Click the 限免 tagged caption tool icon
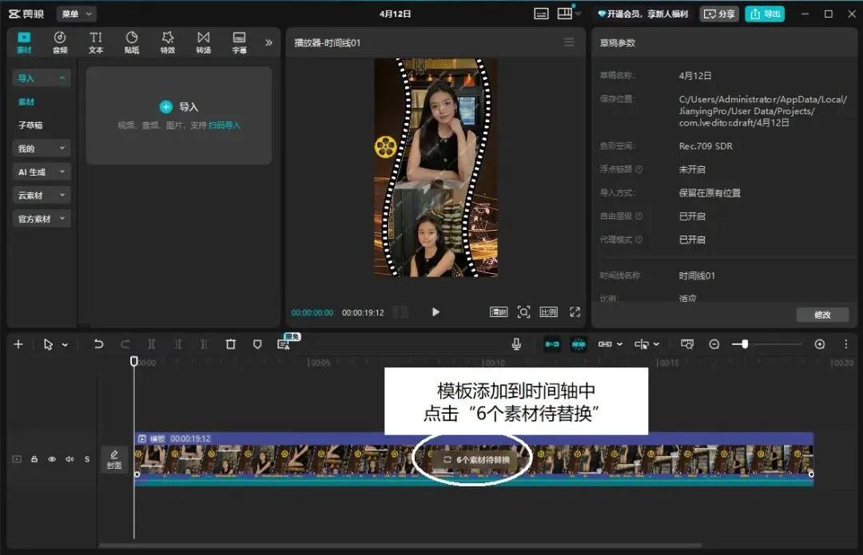863x555 pixels. (x=284, y=344)
